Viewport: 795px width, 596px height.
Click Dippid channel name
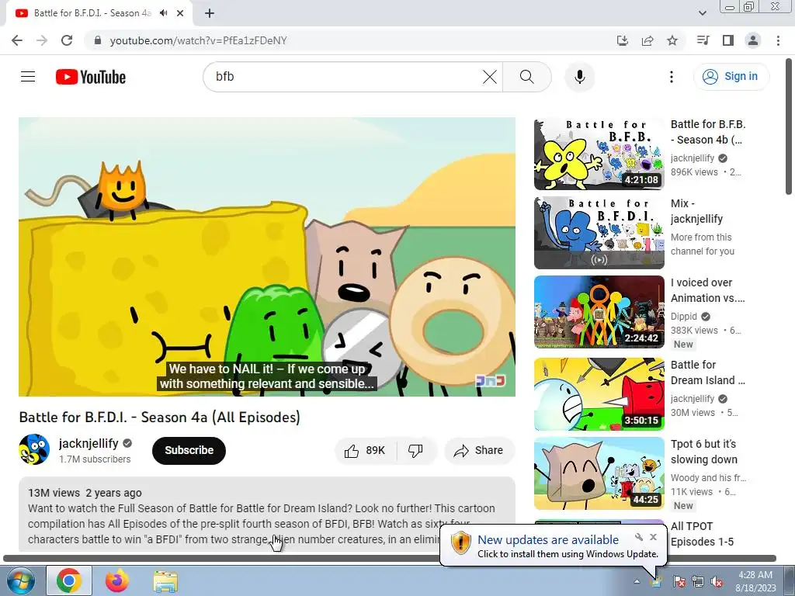pos(684,317)
